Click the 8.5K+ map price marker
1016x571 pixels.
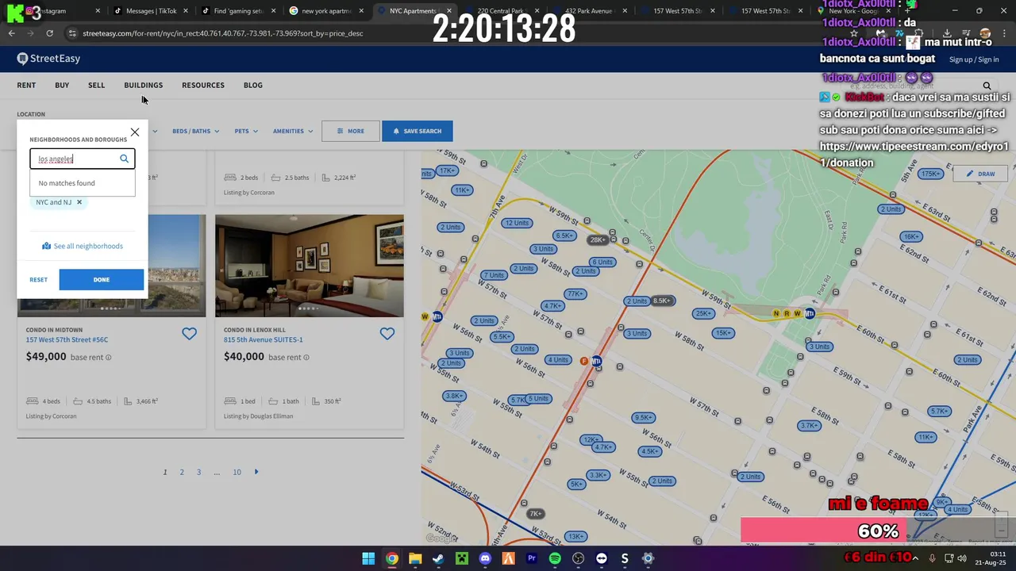point(662,301)
